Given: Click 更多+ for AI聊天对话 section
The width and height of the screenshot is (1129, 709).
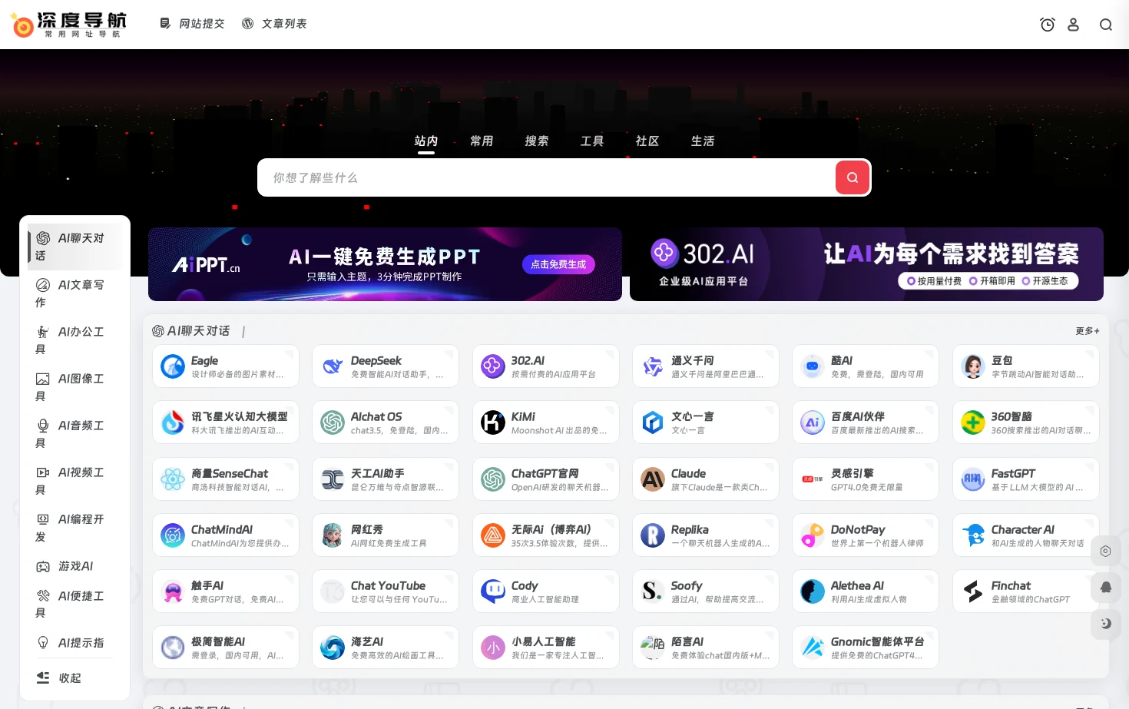Looking at the screenshot, I should point(1088,331).
